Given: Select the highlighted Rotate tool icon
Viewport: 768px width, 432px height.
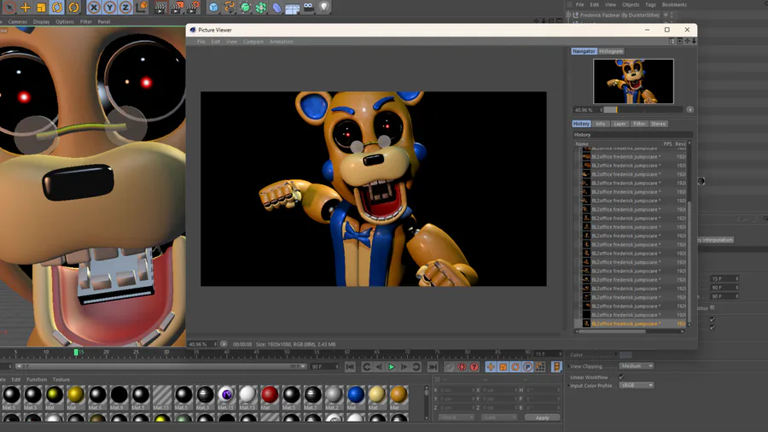Looking at the screenshot, I should pyautogui.click(x=57, y=8).
